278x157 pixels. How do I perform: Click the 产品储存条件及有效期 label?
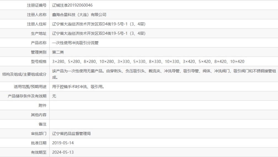(x=27, y=96)
